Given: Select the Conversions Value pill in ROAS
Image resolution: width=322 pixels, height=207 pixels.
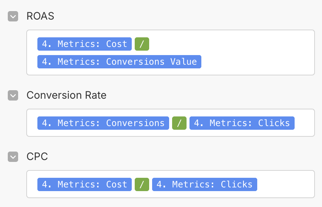Looking at the screenshot, I should [119, 62].
